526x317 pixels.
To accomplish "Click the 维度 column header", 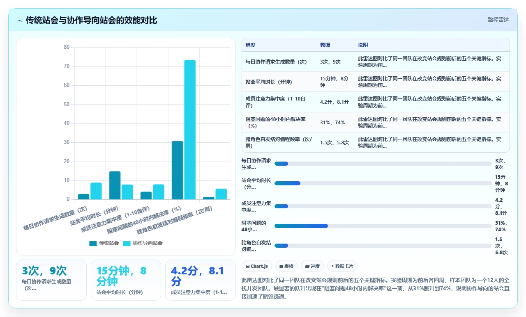I will coord(250,45).
